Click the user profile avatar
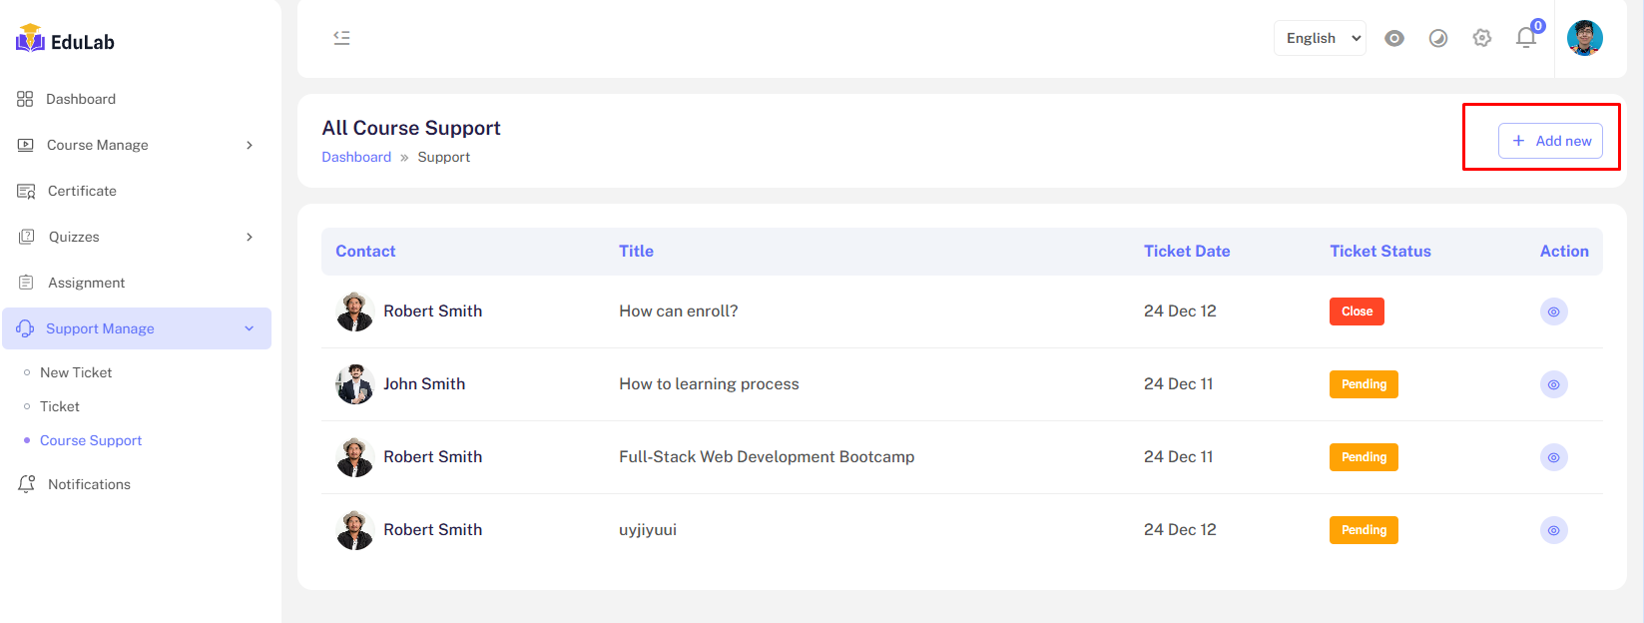Viewport: 1644px width, 623px height. 1584,38
